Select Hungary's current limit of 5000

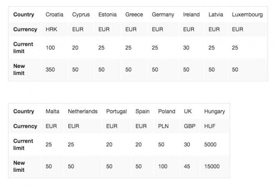tap(210, 145)
